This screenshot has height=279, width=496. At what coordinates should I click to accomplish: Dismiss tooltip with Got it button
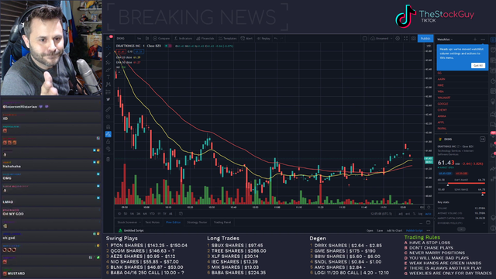[478, 65]
